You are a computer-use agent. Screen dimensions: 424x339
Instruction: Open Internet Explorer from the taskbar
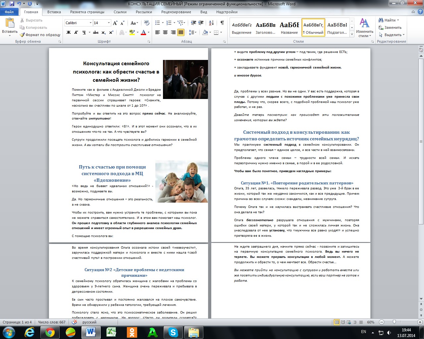click(x=29, y=332)
